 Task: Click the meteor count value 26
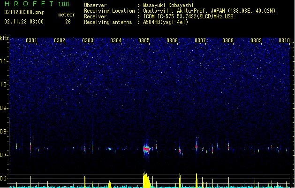click(68, 22)
